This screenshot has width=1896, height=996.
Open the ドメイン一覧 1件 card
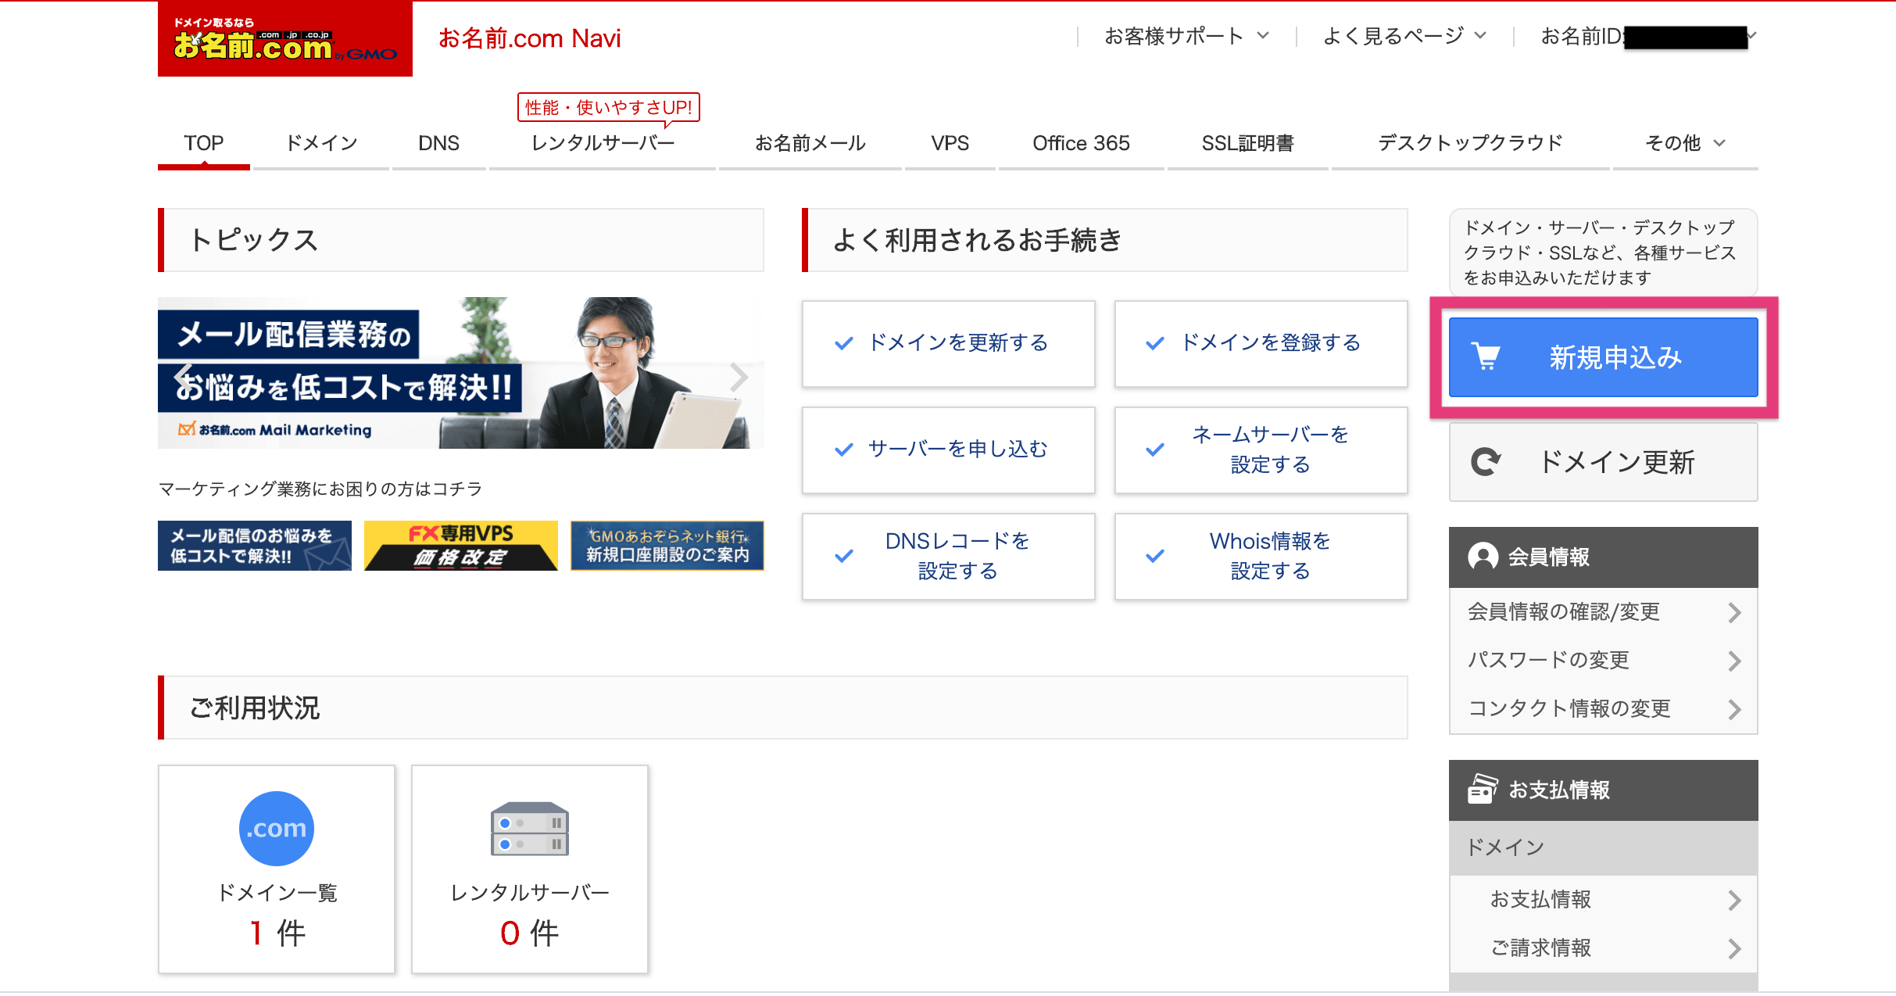pyautogui.click(x=277, y=869)
